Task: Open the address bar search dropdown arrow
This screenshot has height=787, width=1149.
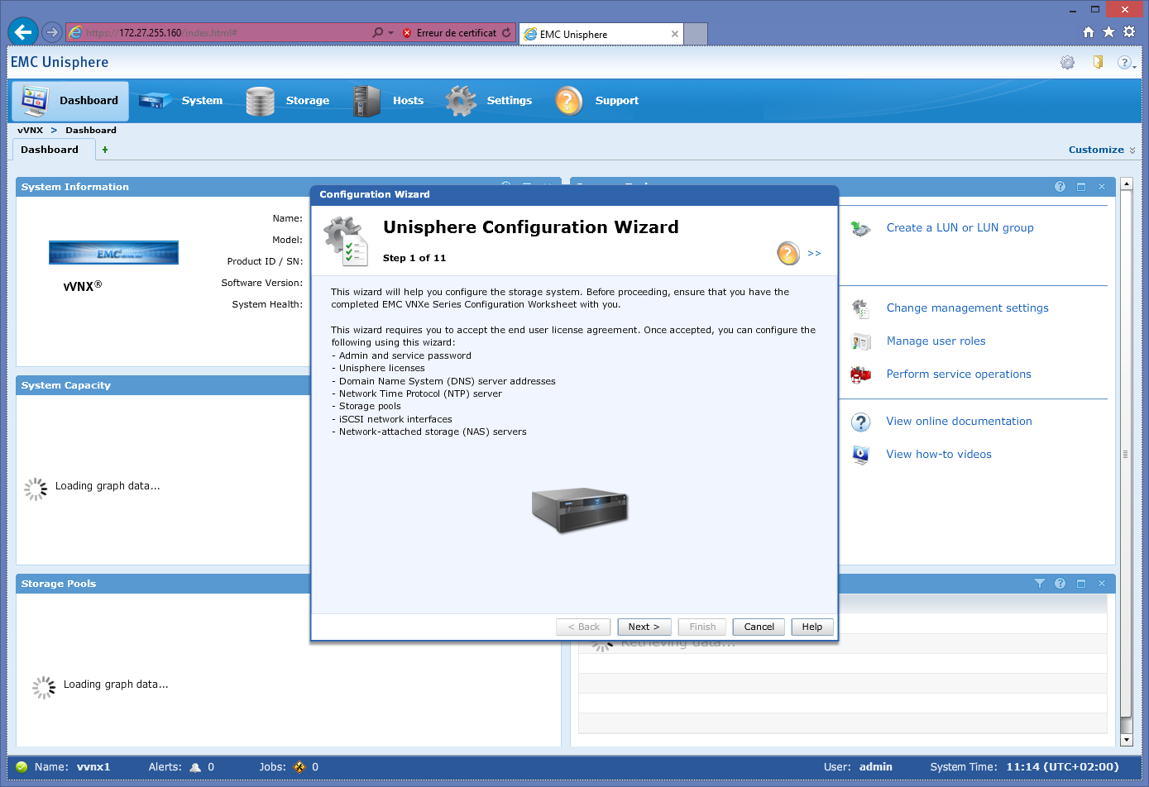Action: coord(390,33)
